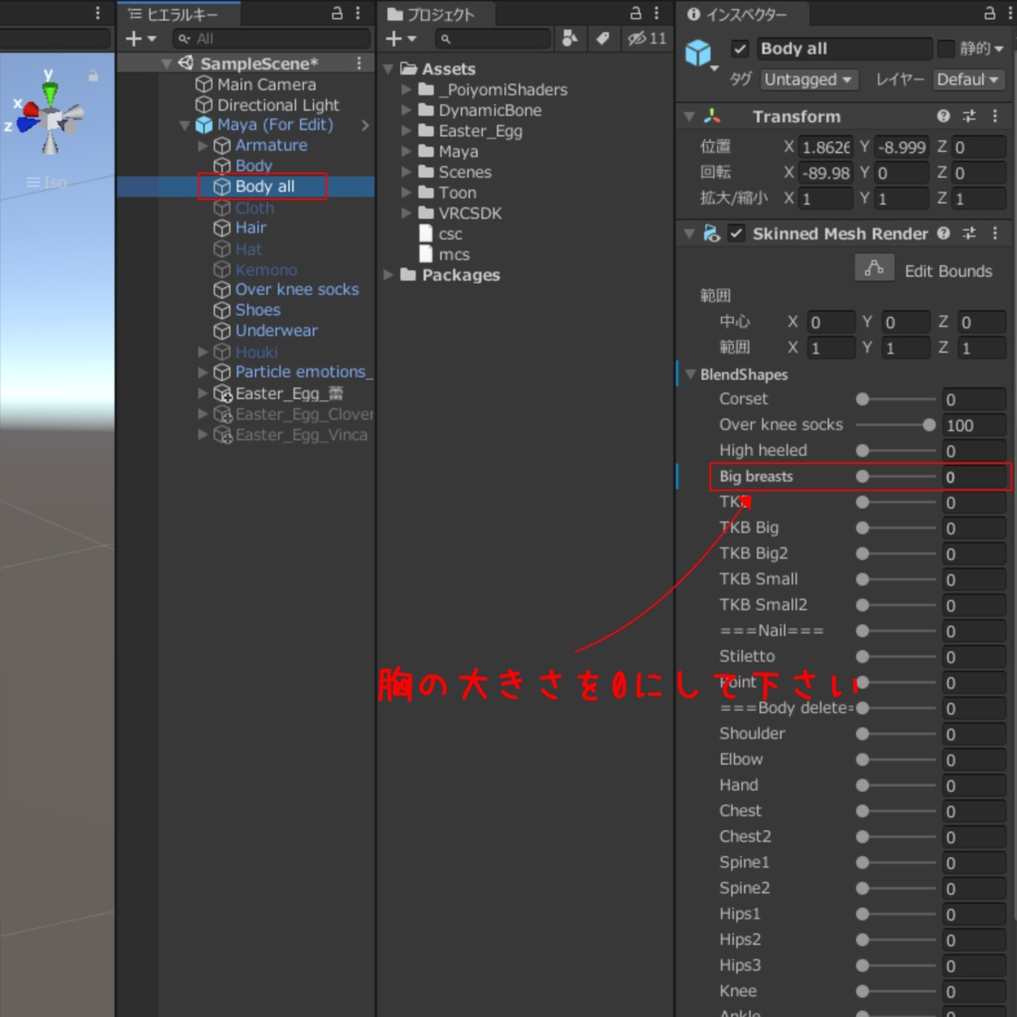1017x1017 pixels.
Task: Open the Untagged tag dropdown
Action: point(808,79)
